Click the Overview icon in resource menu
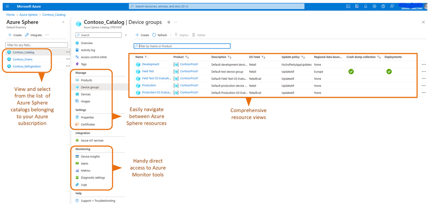 (77, 43)
